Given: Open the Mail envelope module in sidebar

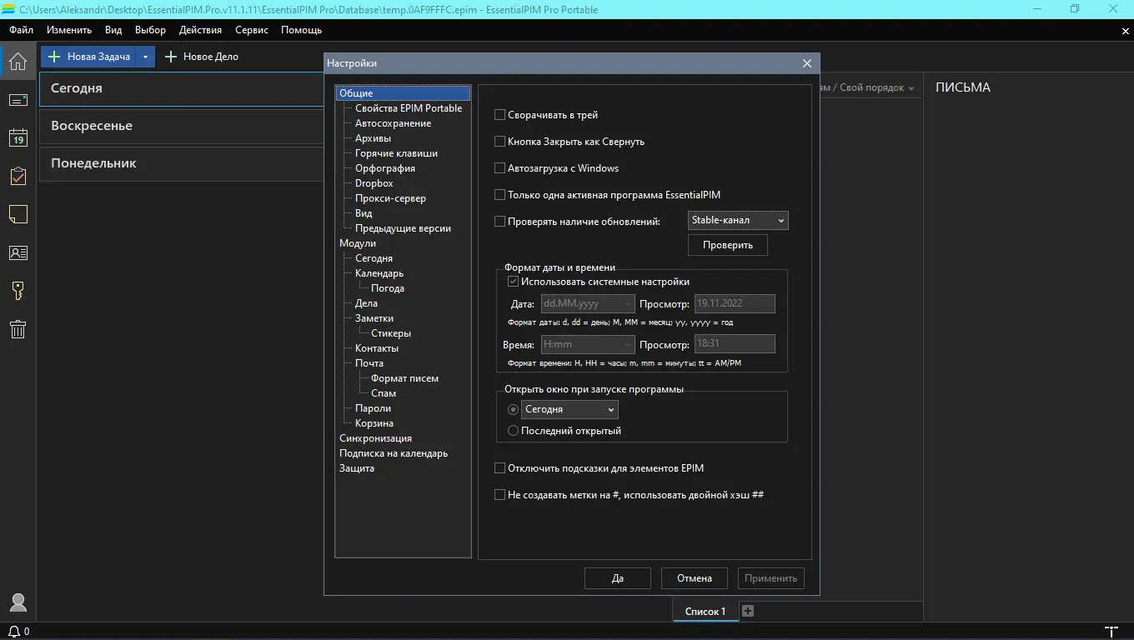Looking at the screenshot, I should pos(18,100).
